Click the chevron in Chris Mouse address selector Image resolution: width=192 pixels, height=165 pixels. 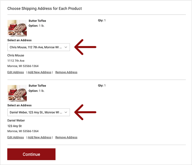(66, 47)
